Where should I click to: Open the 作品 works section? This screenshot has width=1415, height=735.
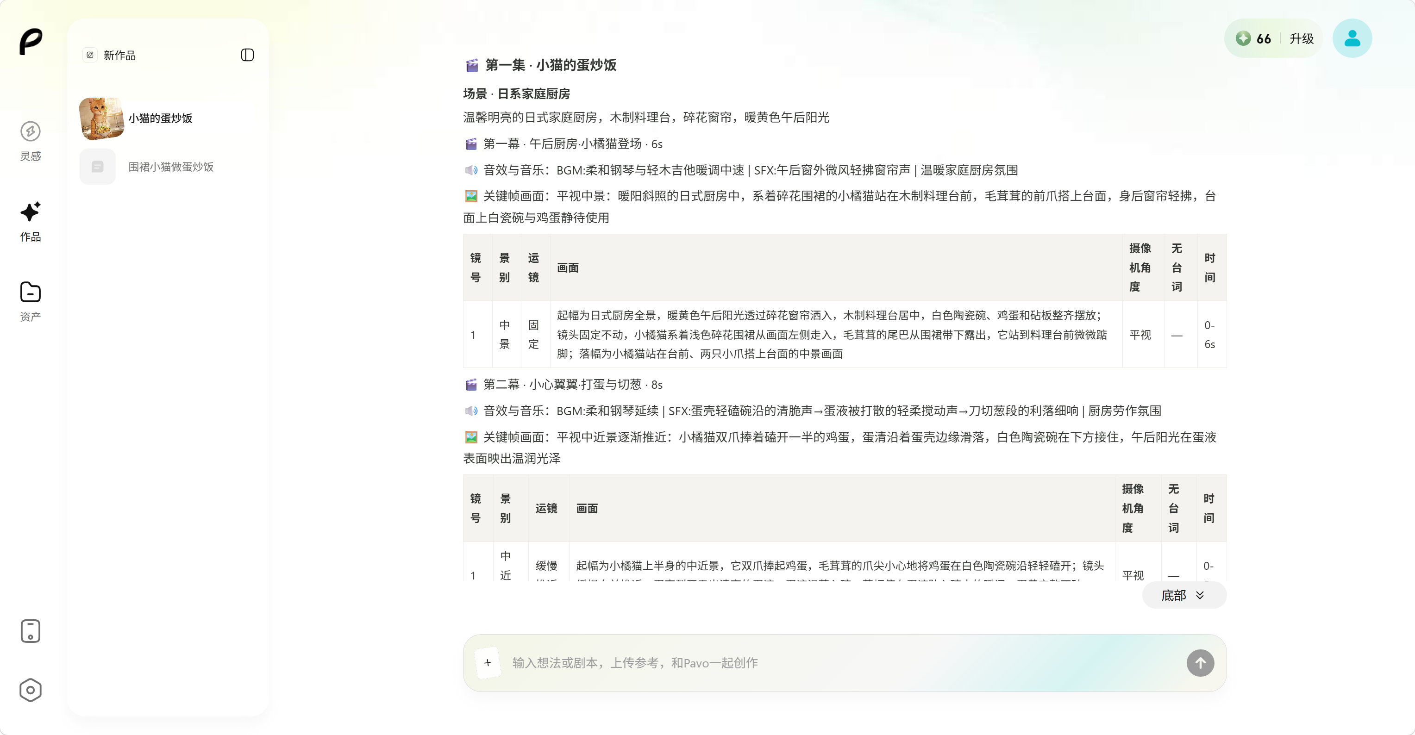click(x=31, y=221)
